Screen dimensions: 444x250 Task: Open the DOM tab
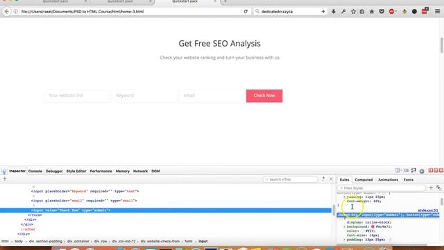point(155,172)
